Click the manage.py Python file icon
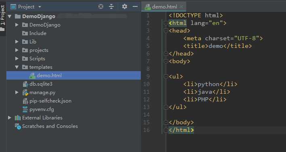Image resolution: width=286 pixels, height=152 pixels. (25, 92)
